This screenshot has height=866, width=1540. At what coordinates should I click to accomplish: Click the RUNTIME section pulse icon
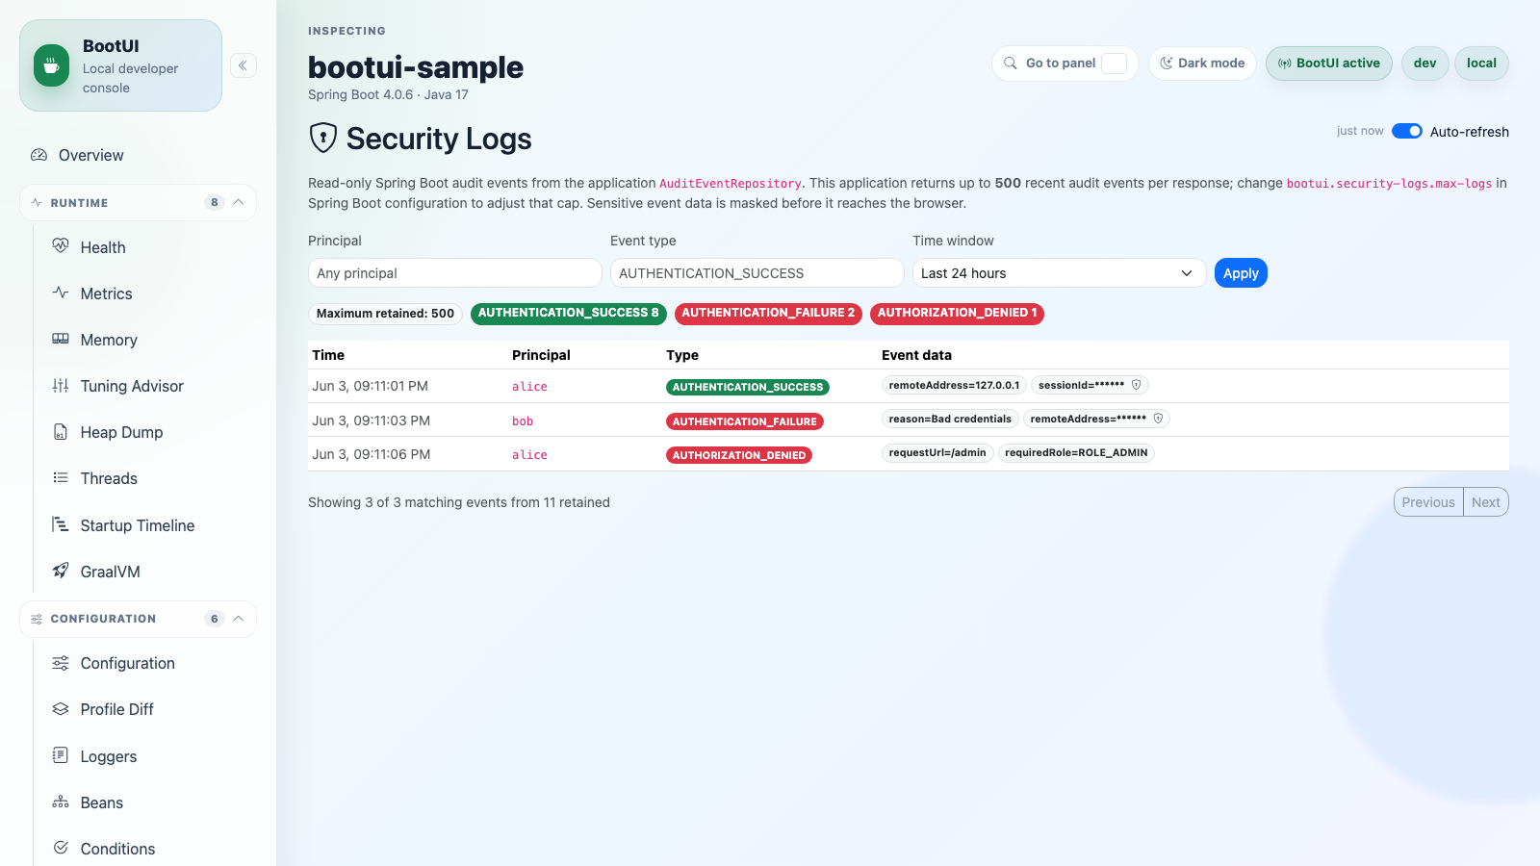[37, 203]
